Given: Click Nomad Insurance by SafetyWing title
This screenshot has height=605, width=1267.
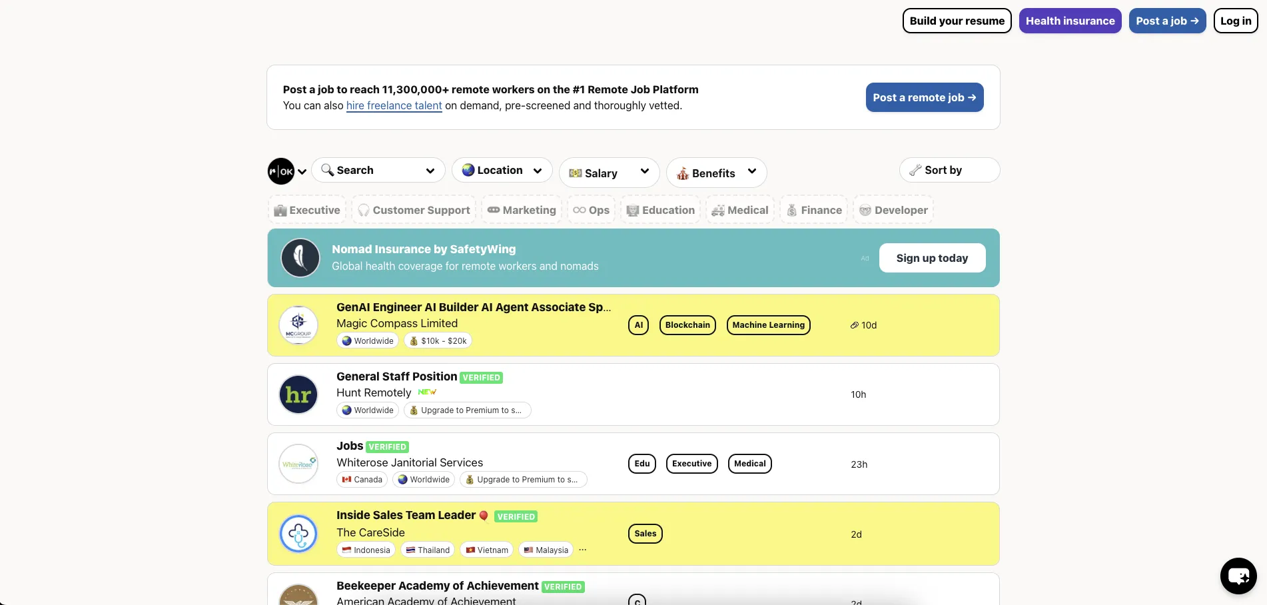Looking at the screenshot, I should click(424, 249).
